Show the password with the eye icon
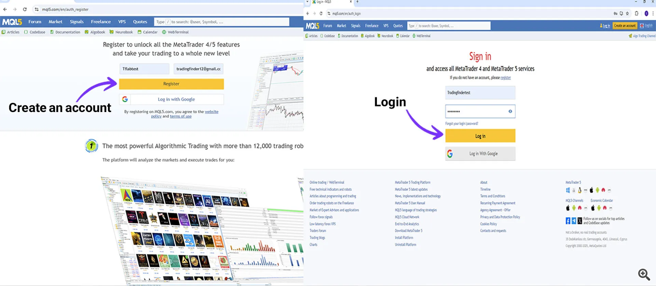Image resolution: width=656 pixels, height=286 pixels. click(x=510, y=111)
